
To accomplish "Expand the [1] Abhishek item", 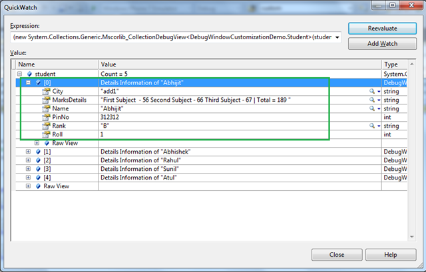I will [x=29, y=152].
